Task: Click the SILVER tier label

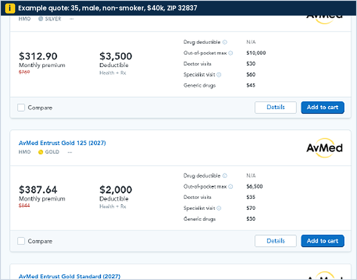Action: click(x=53, y=19)
